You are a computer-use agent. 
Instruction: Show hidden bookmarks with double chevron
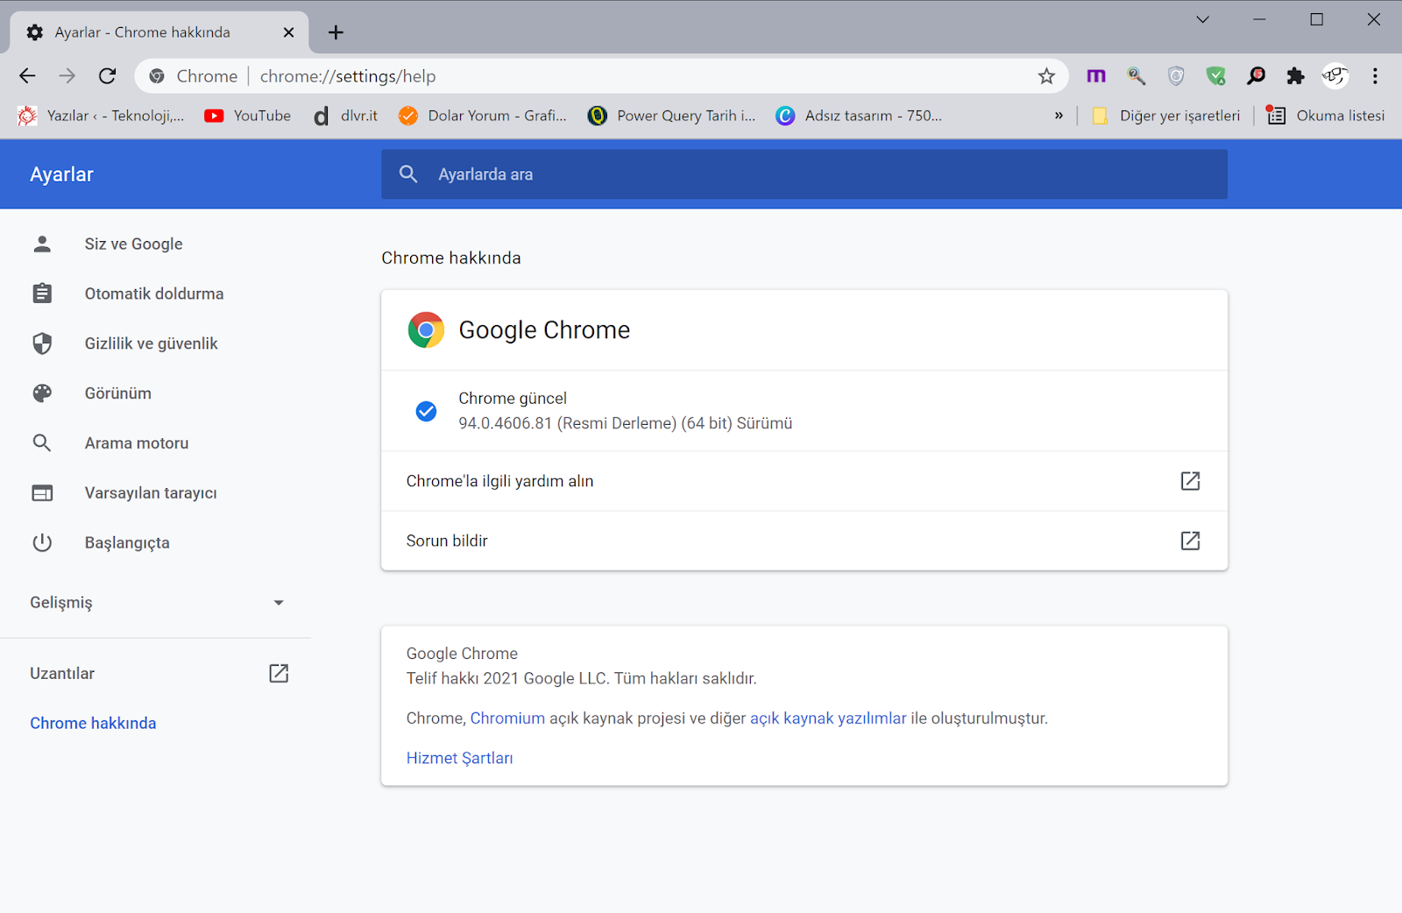(x=1059, y=116)
